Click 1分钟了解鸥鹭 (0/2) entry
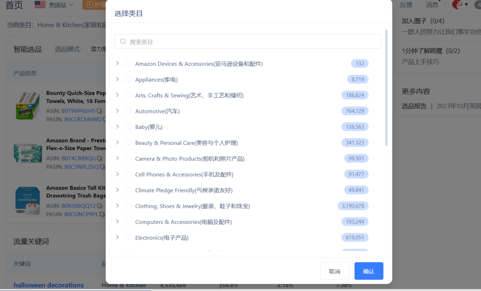The height and width of the screenshot is (291, 481). [x=431, y=51]
